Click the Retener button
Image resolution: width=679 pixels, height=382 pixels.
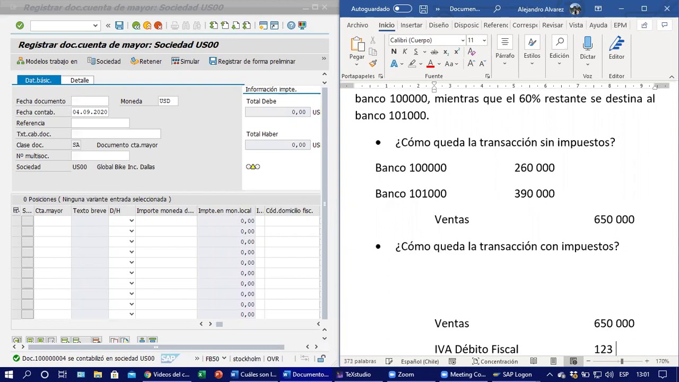click(x=146, y=62)
